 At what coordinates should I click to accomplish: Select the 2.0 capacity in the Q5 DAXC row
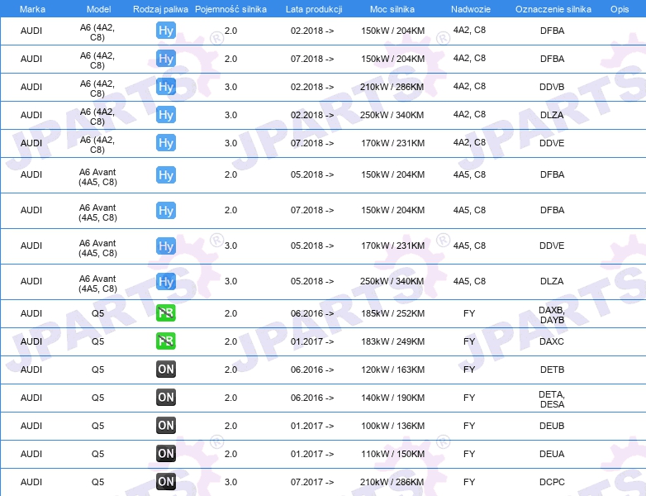point(230,341)
